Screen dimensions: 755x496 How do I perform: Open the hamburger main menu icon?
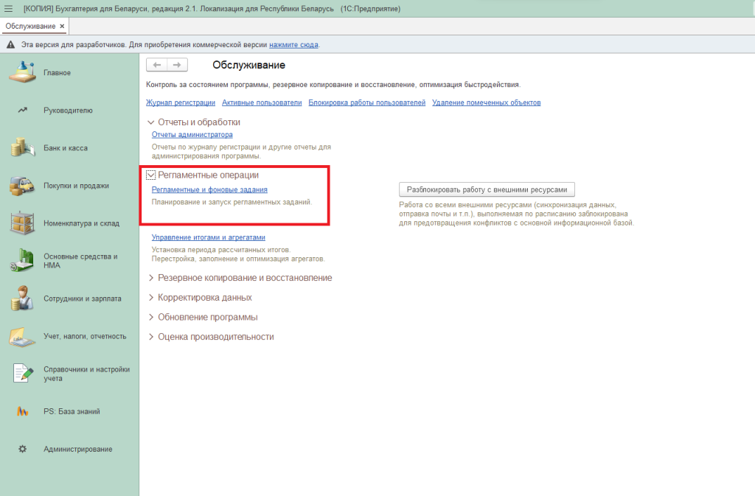(9, 8)
